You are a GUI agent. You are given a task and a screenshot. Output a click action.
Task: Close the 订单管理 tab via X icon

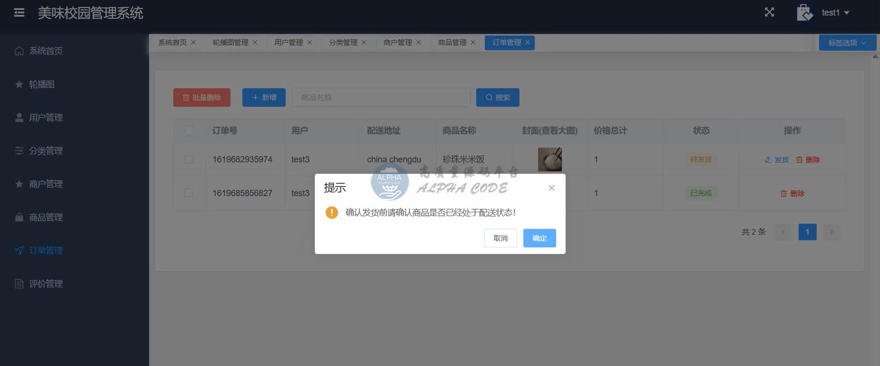[x=528, y=43]
